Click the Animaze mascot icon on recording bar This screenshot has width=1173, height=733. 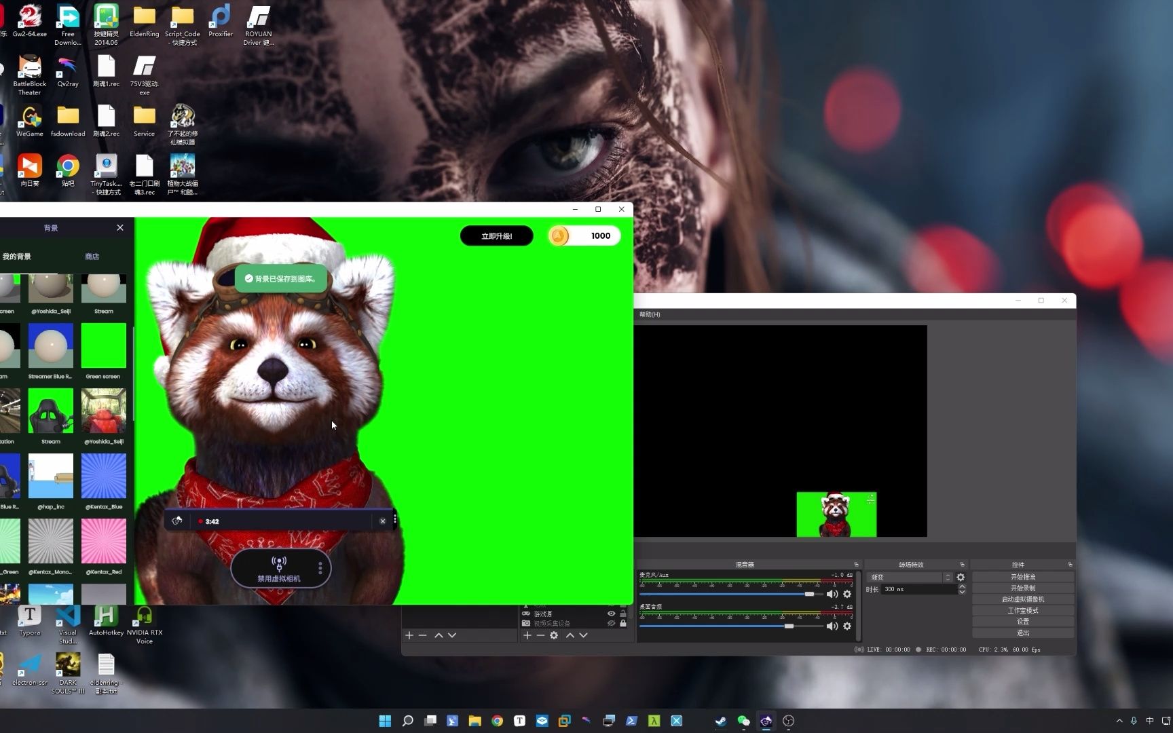pyautogui.click(x=177, y=521)
